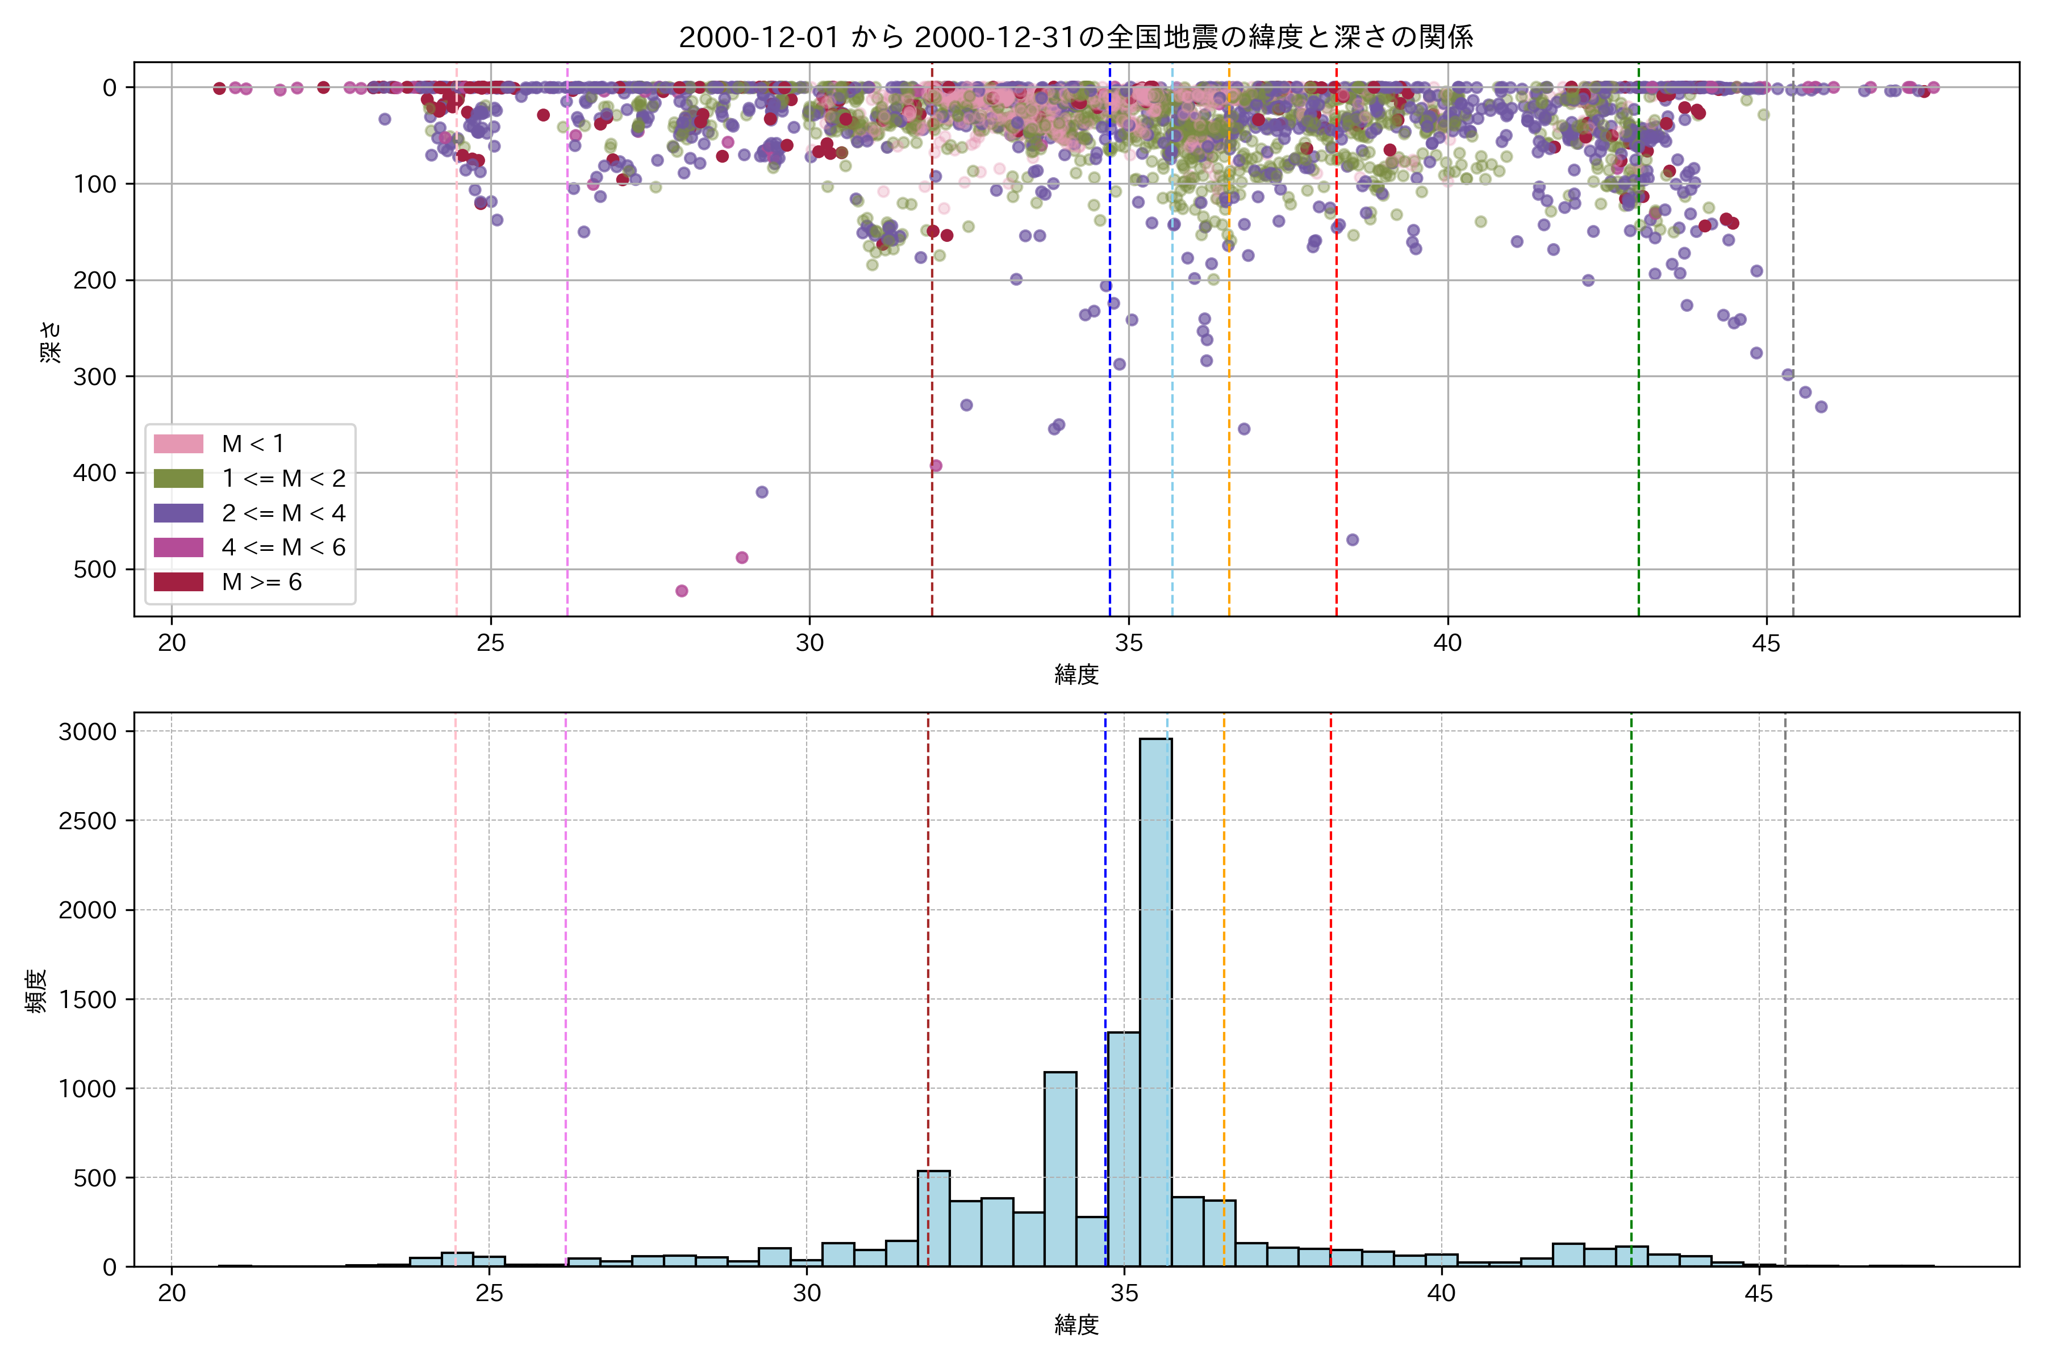Click the M >= 6 crimson legend swatch
Image resolution: width=2045 pixels, height=1363 pixels.
click(x=178, y=582)
